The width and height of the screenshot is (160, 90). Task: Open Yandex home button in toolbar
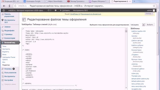[9, 6]
